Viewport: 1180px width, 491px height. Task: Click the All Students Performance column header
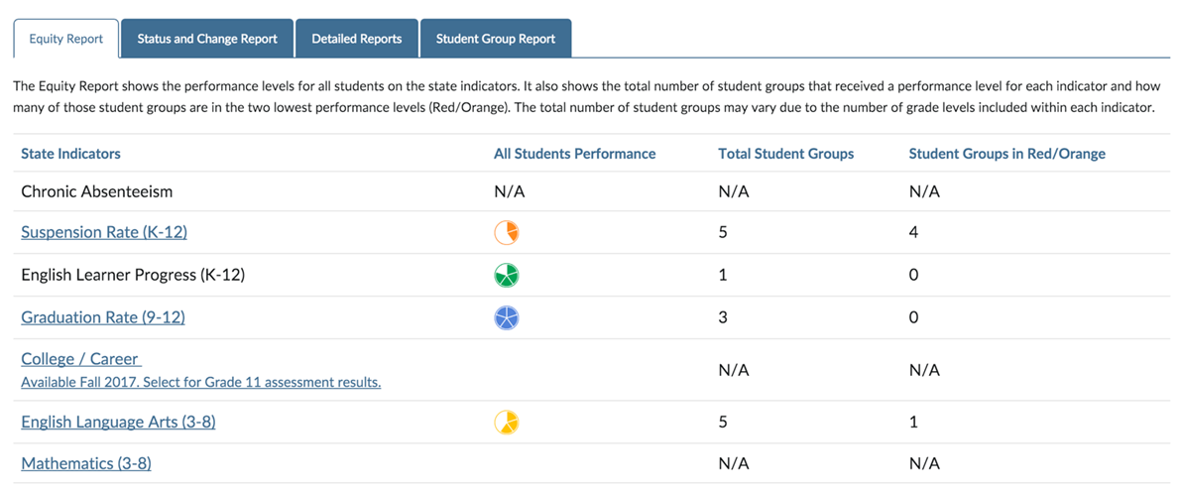tap(574, 154)
